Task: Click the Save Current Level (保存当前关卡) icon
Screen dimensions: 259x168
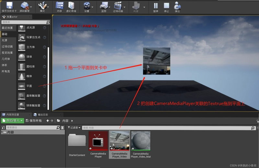Action: click(9, 5)
